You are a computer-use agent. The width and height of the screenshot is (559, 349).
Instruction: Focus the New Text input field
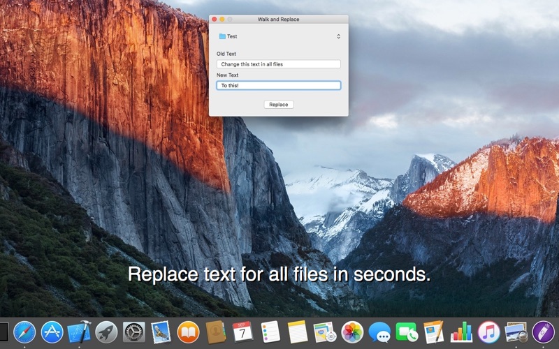tap(278, 85)
